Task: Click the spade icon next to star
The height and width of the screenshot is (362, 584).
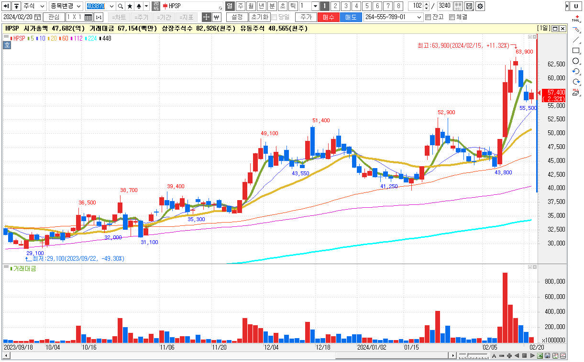Action: (139, 6)
